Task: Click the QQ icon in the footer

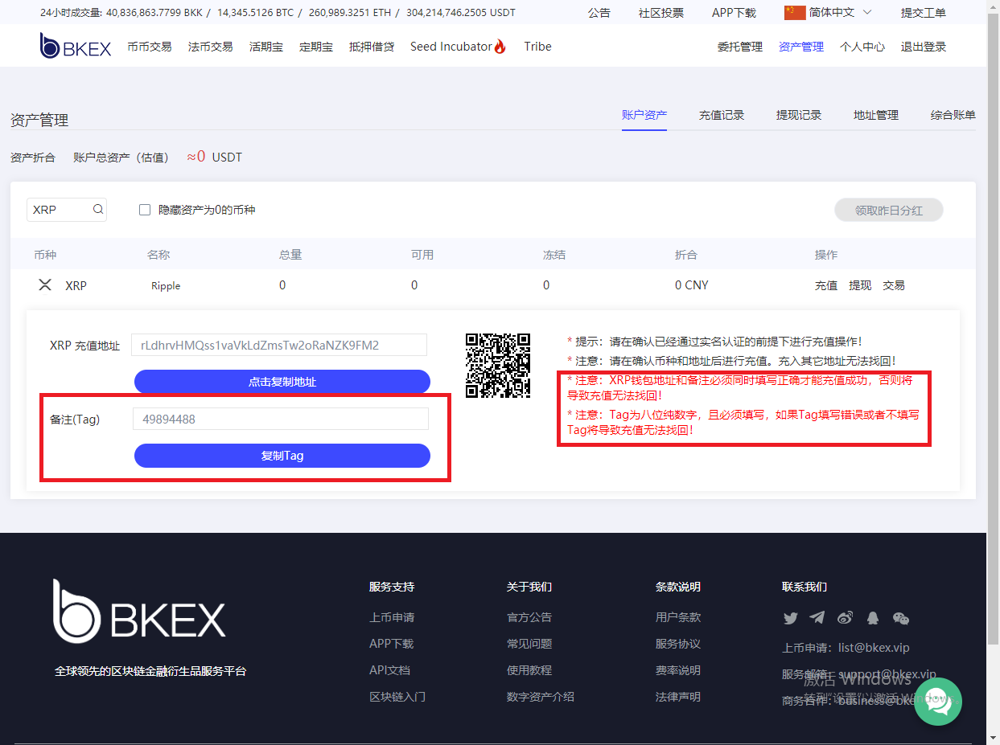Action: pyautogui.click(x=873, y=618)
